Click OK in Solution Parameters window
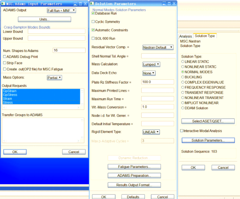The height and width of the screenshot is (199, 240). click(x=104, y=197)
